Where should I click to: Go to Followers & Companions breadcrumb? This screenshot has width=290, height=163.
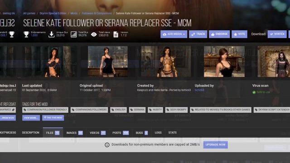pos(97,13)
